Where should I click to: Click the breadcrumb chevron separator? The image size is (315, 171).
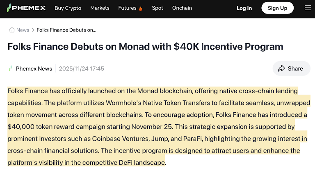33,30
